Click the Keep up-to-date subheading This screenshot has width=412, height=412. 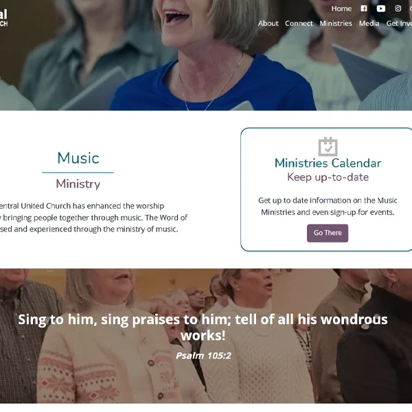point(328,177)
